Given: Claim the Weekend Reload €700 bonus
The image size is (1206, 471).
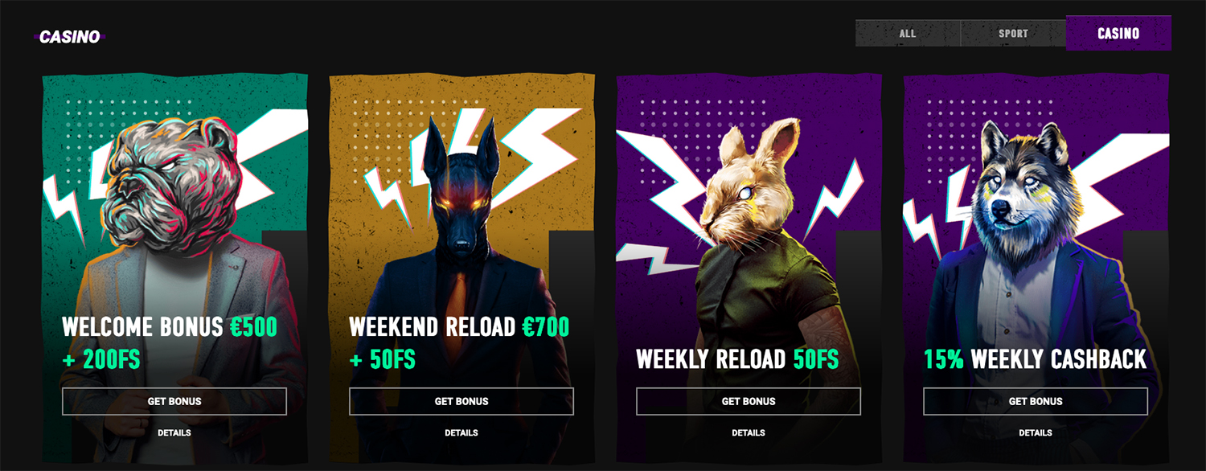Looking at the screenshot, I should point(461,401).
